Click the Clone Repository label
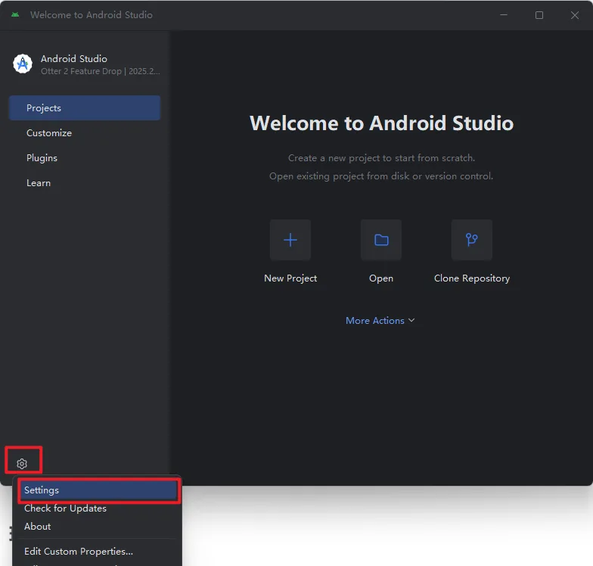 (x=472, y=278)
